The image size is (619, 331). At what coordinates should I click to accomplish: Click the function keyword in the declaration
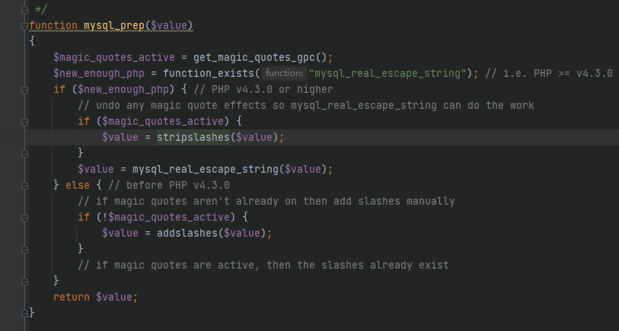click(x=53, y=26)
